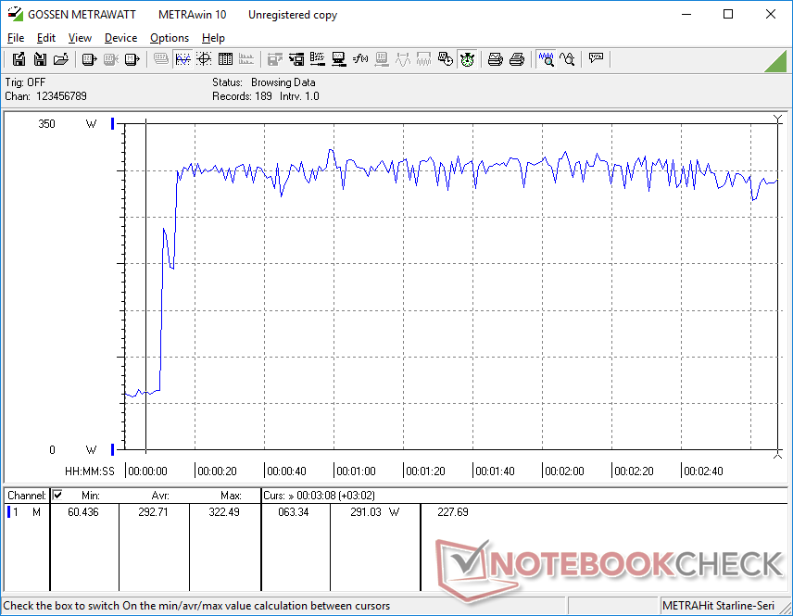This screenshot has height=616, width=793.
Task: Click the greyed dense waveform icon
Action: point(423,59)
